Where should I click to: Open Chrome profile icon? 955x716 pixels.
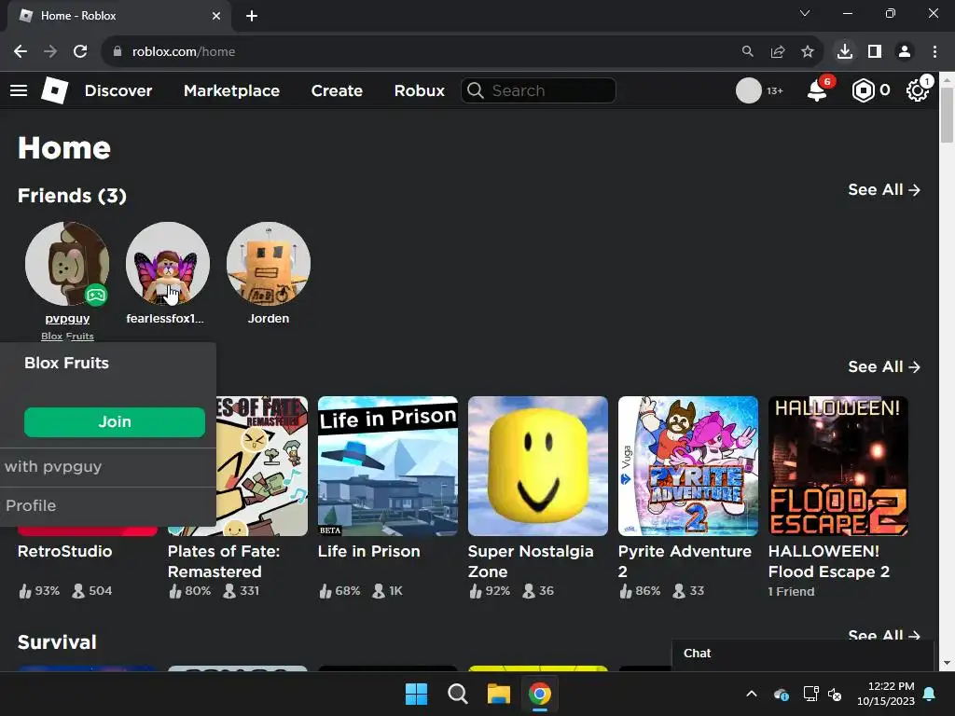[905, 52]
